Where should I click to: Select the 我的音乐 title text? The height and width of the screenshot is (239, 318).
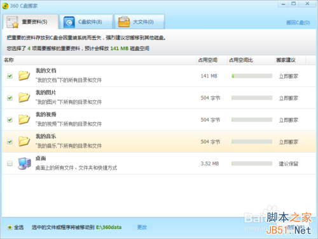pyautogui.click(x=46, y=136)
